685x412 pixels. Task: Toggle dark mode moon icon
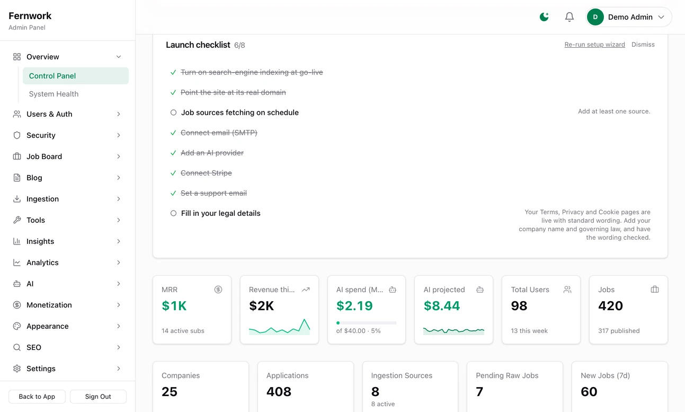[544, 17]
